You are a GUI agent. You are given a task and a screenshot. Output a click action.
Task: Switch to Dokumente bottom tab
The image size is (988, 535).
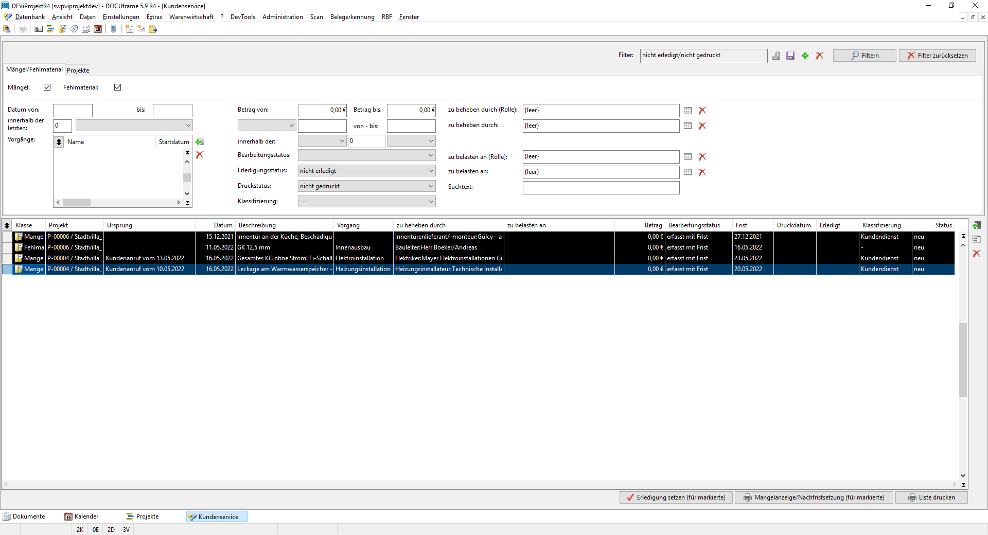click(24, 516)
